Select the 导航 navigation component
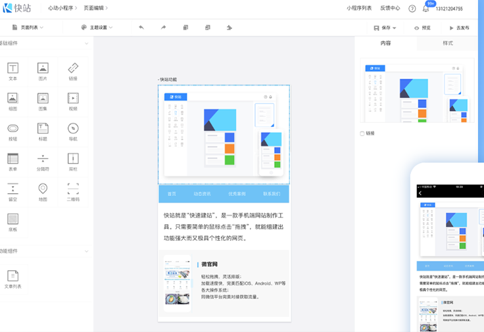This screenshot has width=484, height=332. 73,131
